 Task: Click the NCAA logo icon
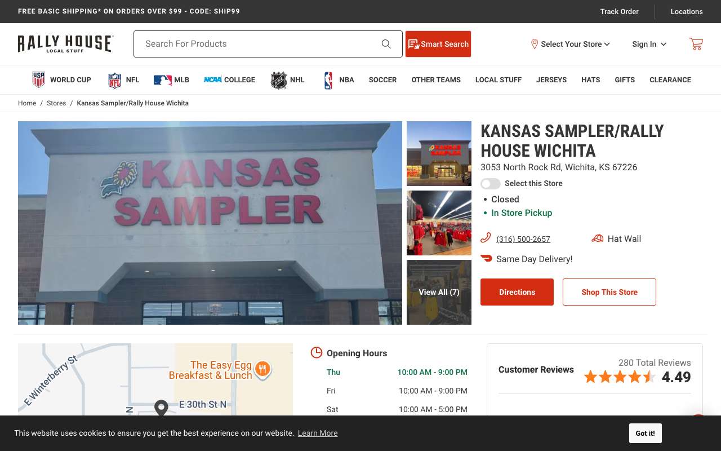click(x=212, y=80)
